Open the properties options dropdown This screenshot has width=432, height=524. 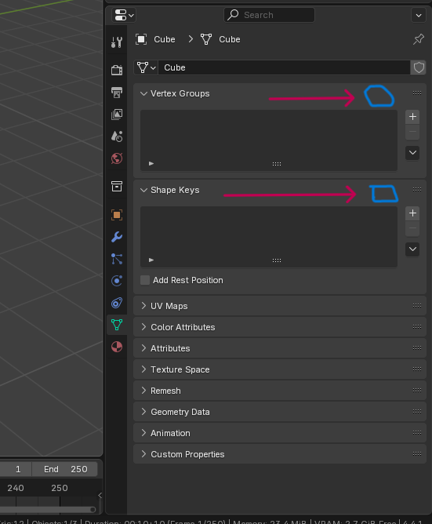click(x=419, y=16)
